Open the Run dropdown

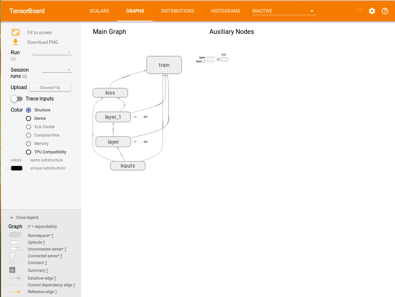(x=52, y=52)
